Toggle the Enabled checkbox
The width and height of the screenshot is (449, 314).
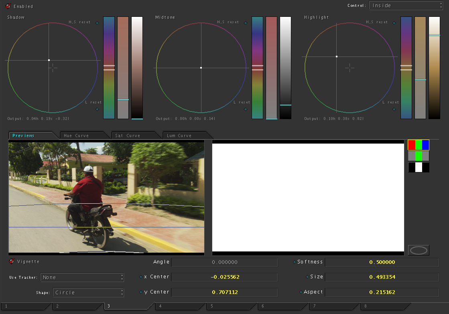tap(8, 6)
